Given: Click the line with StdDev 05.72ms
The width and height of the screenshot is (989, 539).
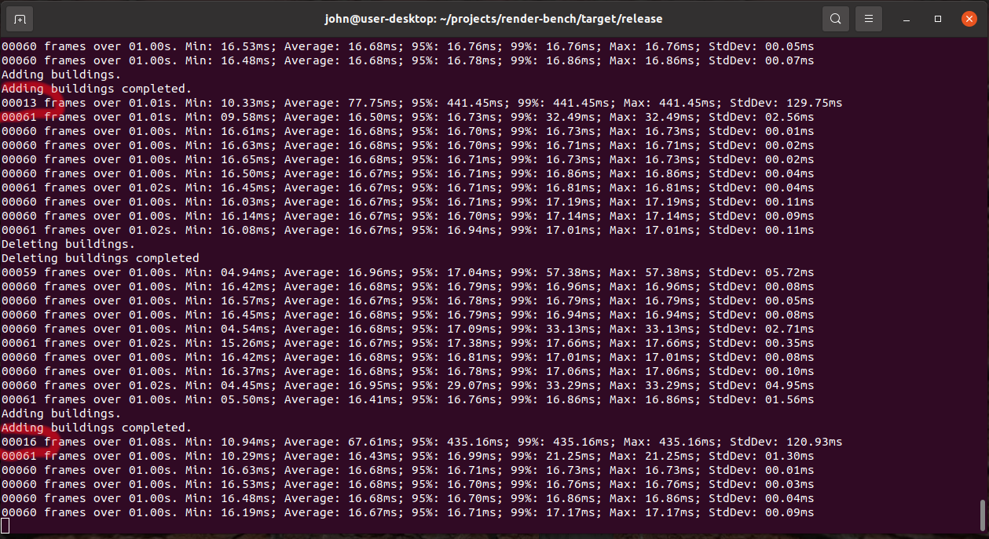Looking at the screenshot, I should click(x=408, y=272).
